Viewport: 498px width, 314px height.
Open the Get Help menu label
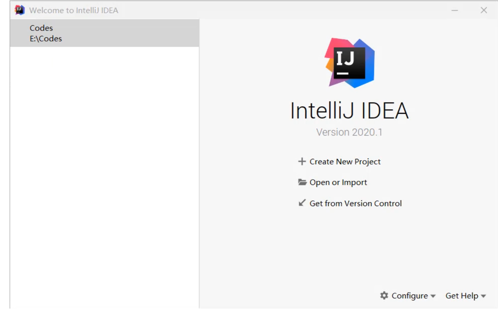coord(461,296)
